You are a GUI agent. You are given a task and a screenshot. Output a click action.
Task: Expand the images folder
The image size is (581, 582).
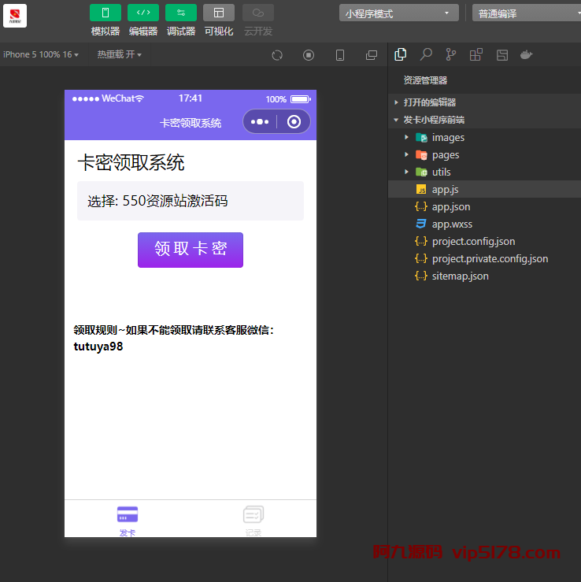484,137
